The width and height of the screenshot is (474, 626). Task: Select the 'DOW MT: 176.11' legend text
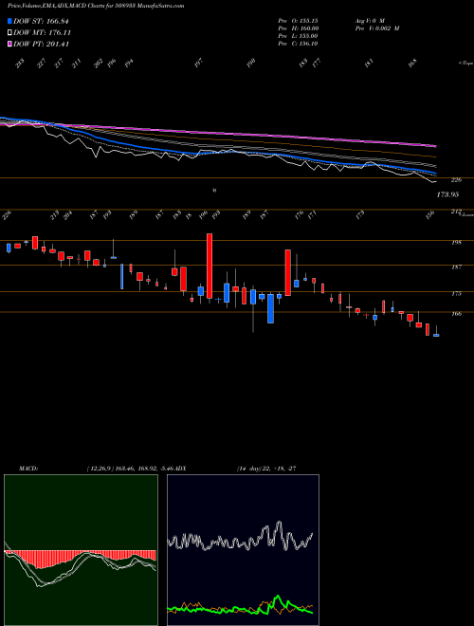[42, 32]
